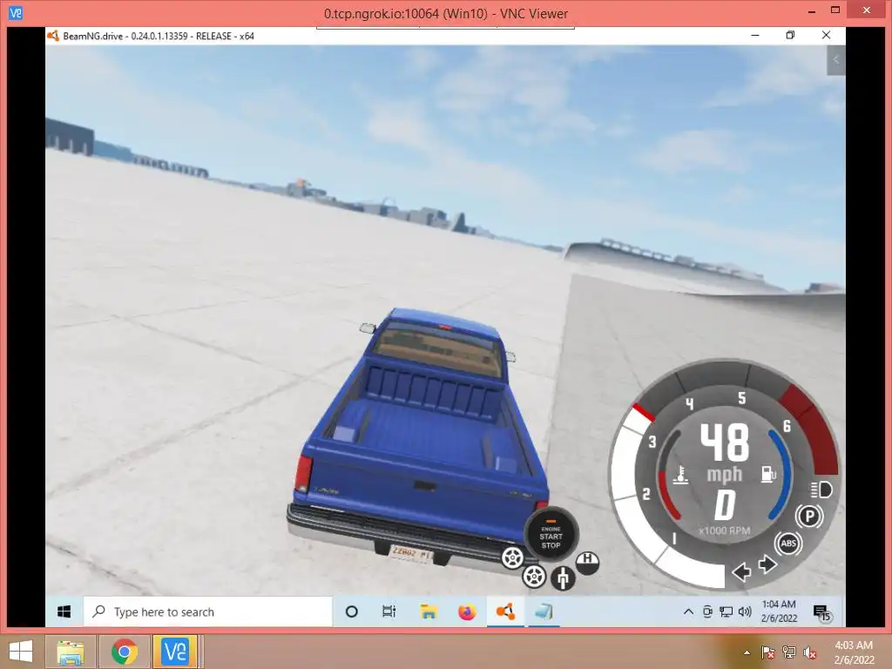This screenshot has width=892, height=669.
Task: Click the upper wheel icon near the bumper
Action: [512, 557]
